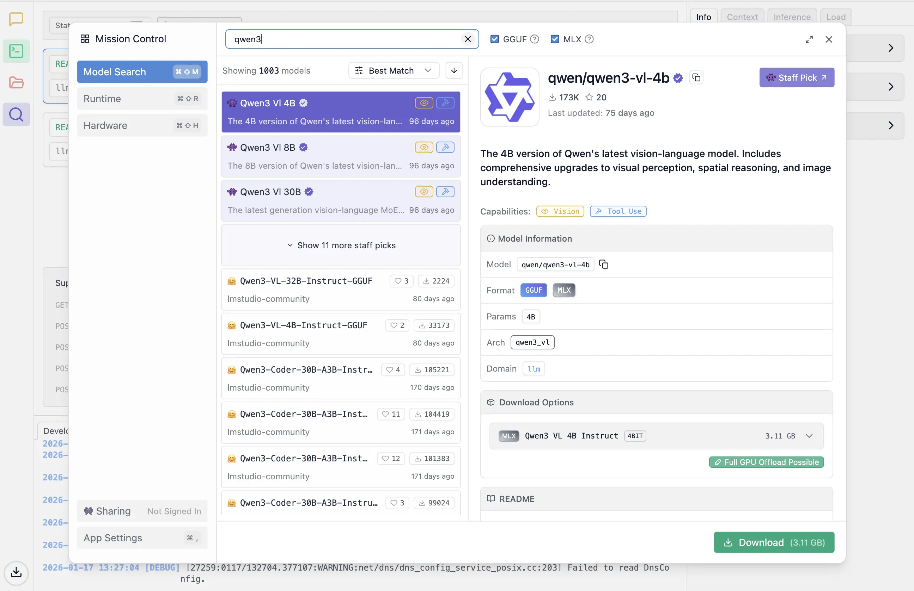Image resolution: width=914 pixels, height=591 pixels.
Task: Select the MLX format toggle in Model Information
Action: pos(564,290)
